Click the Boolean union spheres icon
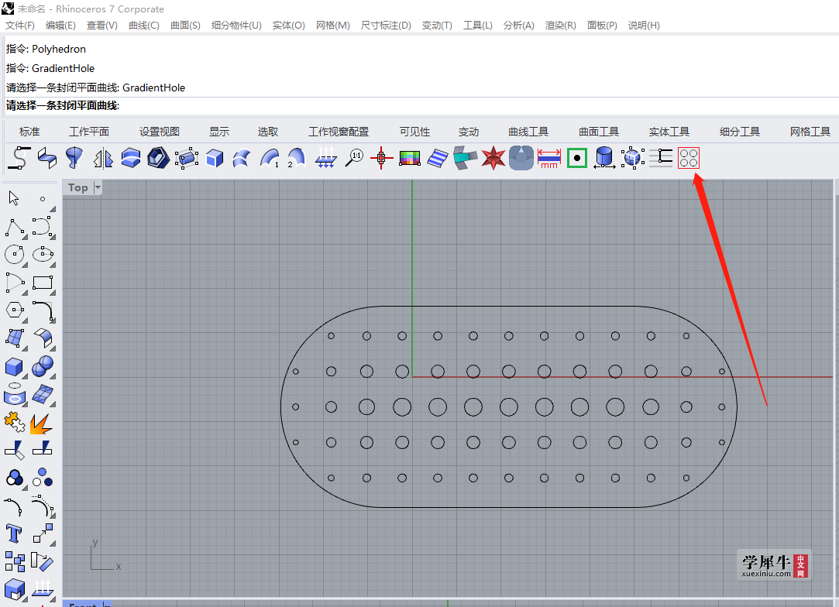Viewport: 839px width, 607px height. click(x=43, y=366)
